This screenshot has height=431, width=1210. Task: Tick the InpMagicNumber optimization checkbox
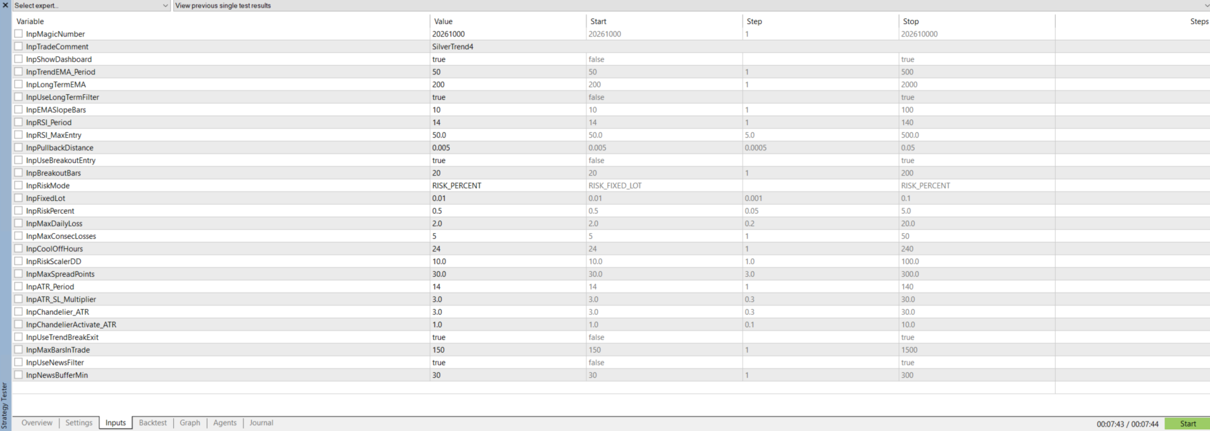point(18,33)
